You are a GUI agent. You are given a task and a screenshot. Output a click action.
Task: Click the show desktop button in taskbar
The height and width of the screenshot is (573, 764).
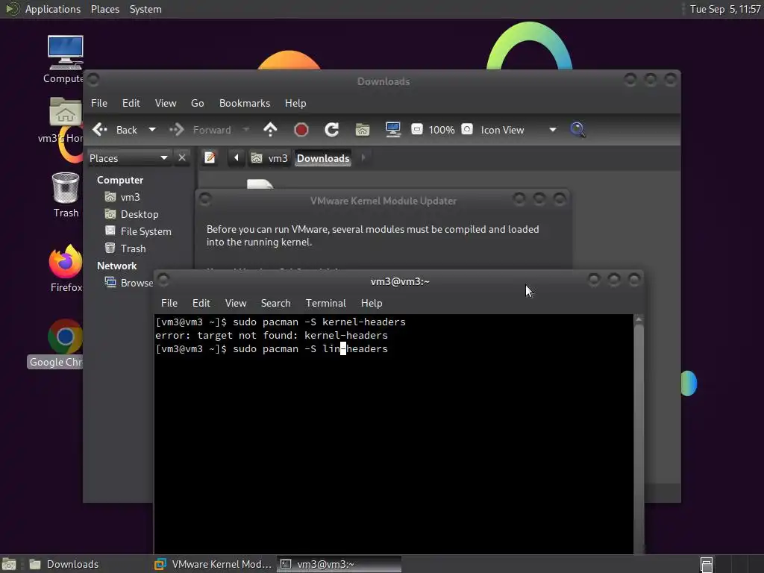click(9, 564)
